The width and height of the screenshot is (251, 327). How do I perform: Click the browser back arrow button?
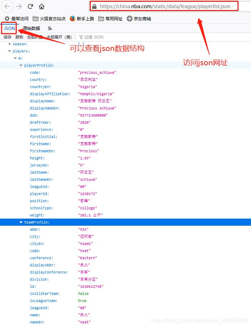pyautogui.click(x=7, y=7)
